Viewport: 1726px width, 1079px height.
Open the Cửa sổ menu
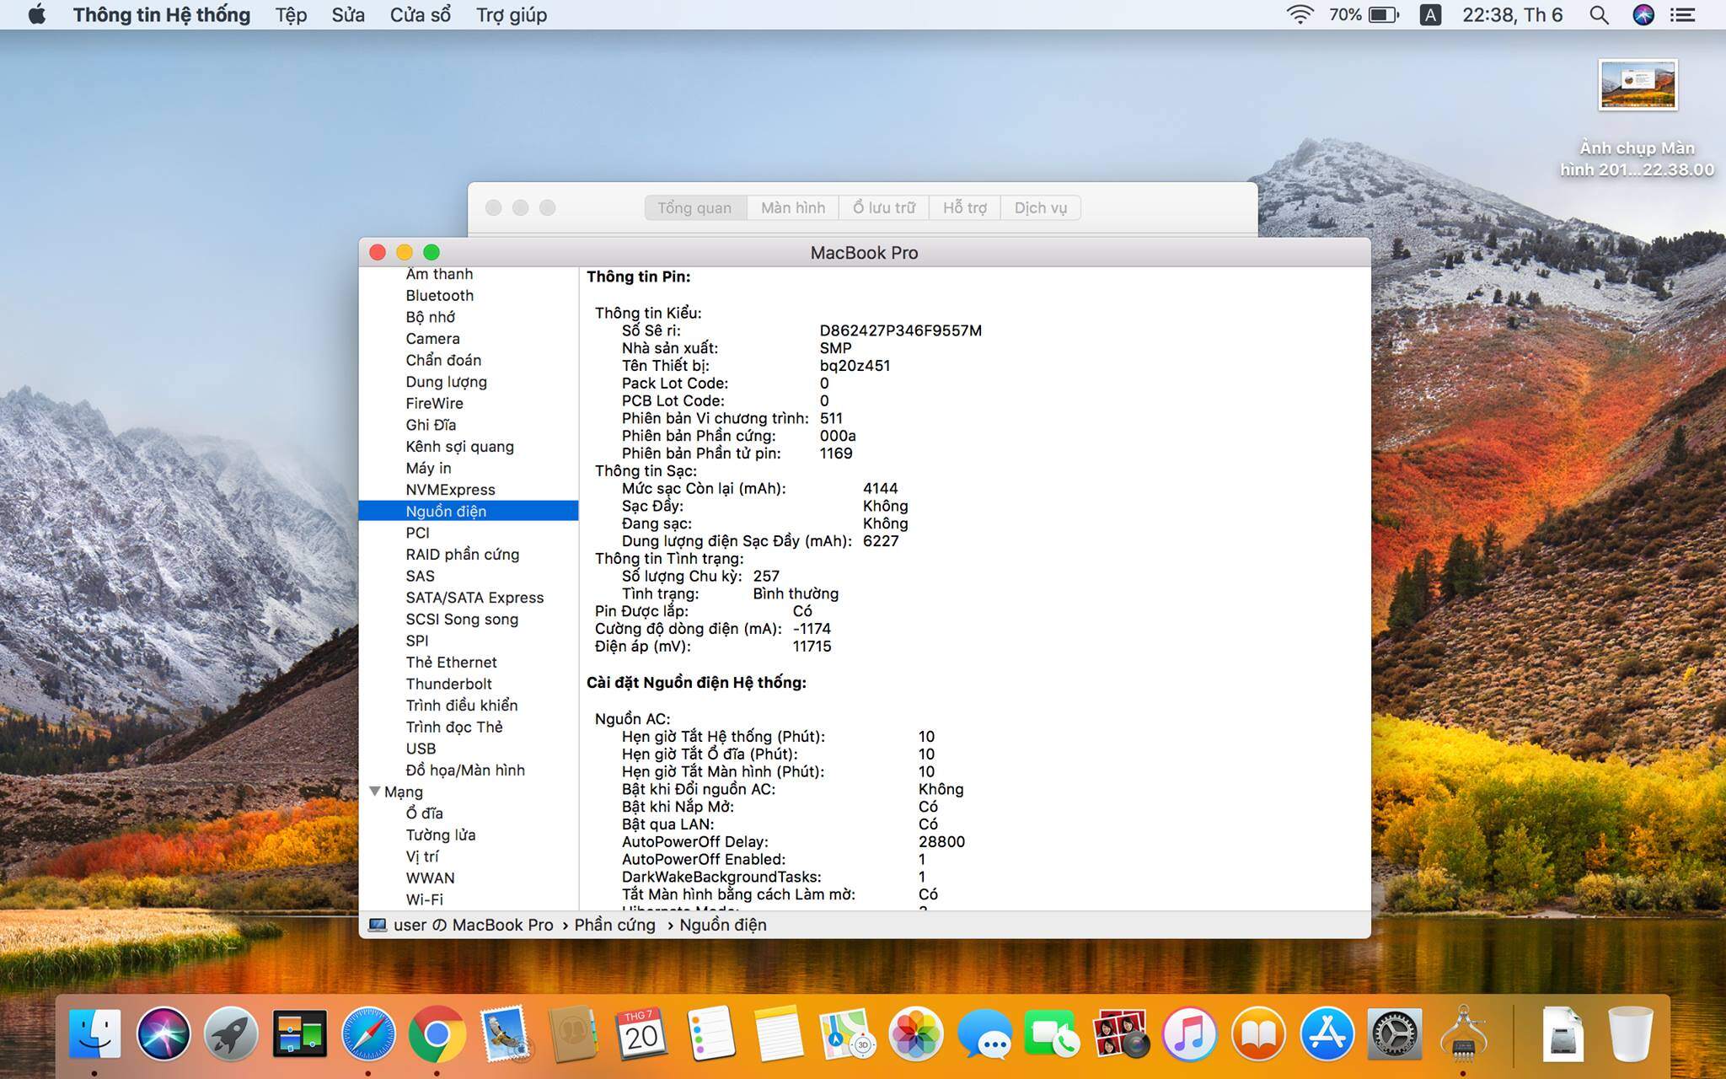point(420,15)
